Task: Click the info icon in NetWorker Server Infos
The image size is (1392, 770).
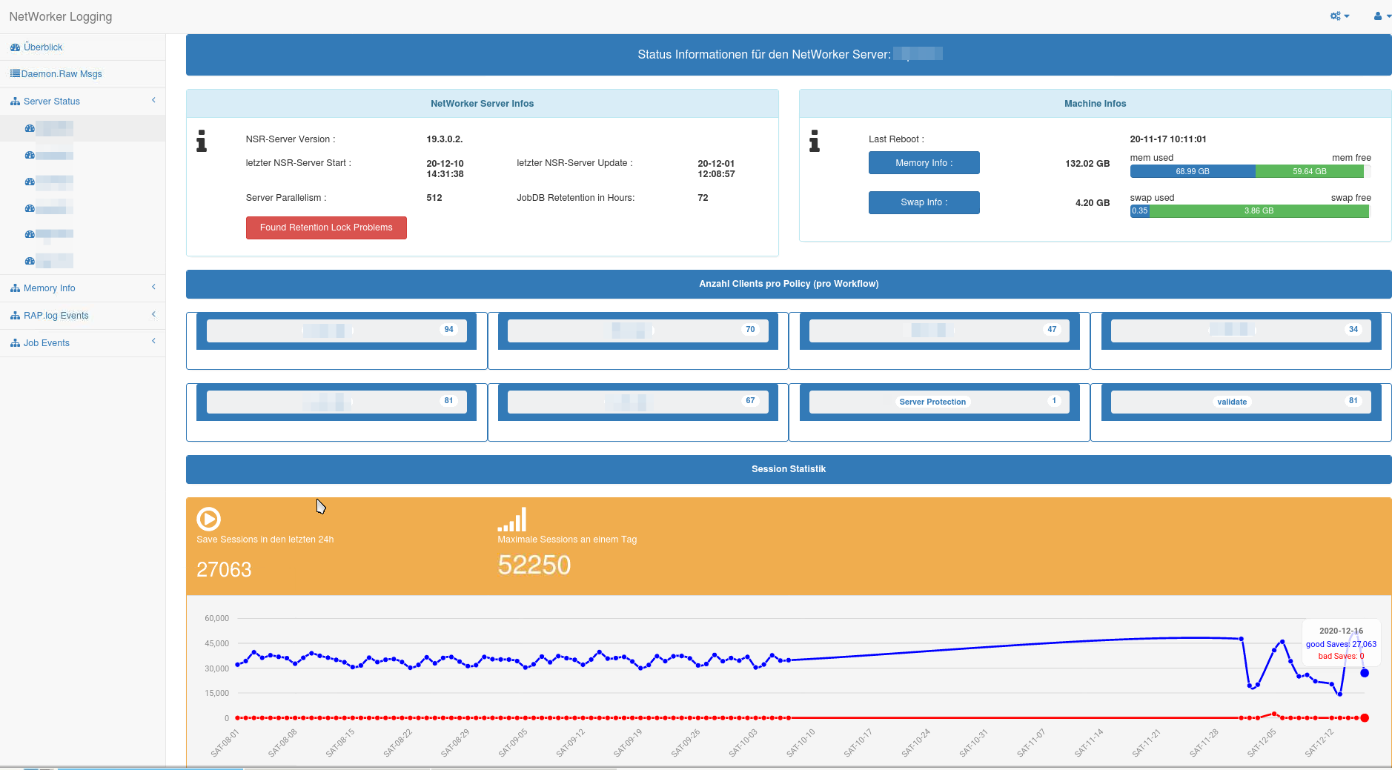Action: (x=202, y=141)
